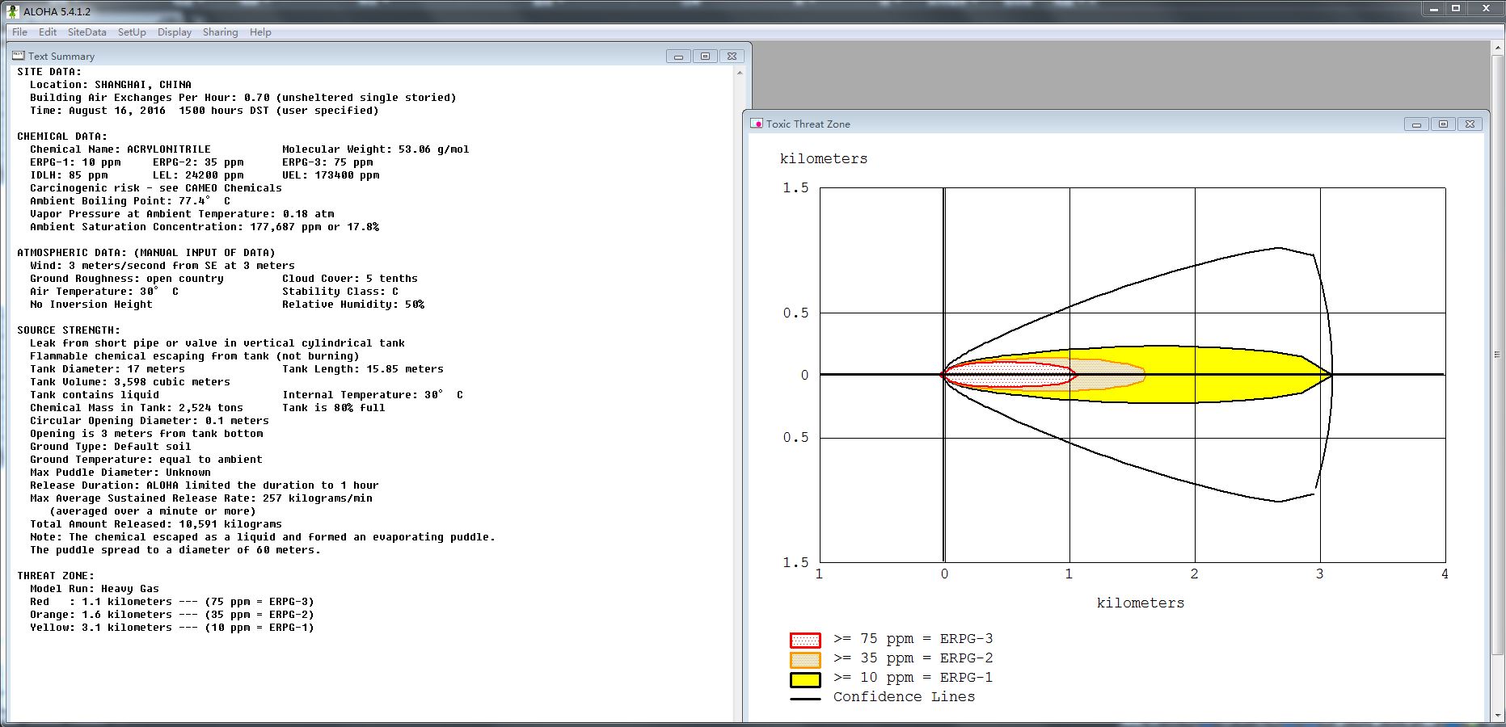Click 'Circular Opening Diameter: 0.1 meters' line
The image size is (1506, 727).
(x=150, y=421)
